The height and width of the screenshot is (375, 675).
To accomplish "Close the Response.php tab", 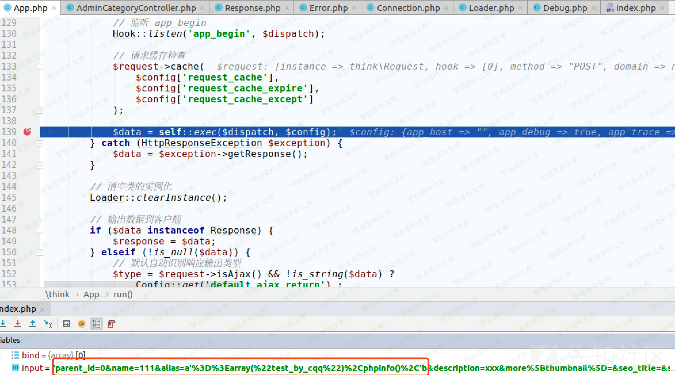I will (287, 8).
